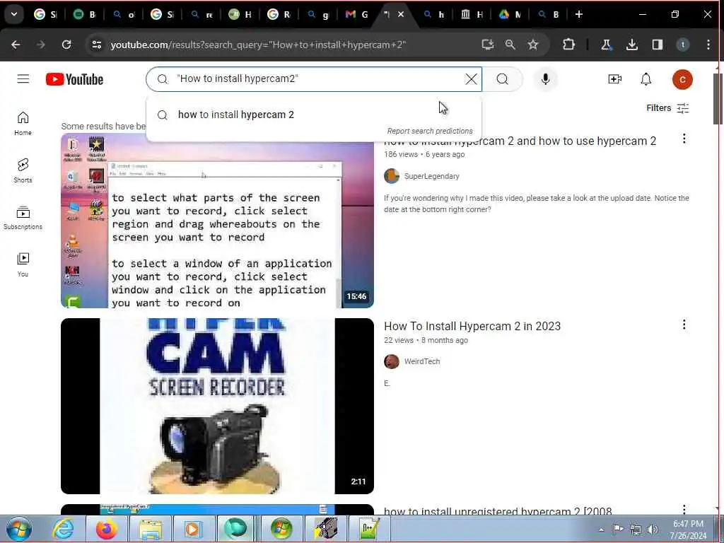Screen dimensions: 724x543
Task: Open the zoom magnifier in the address bar
Action: pos(510,45)
